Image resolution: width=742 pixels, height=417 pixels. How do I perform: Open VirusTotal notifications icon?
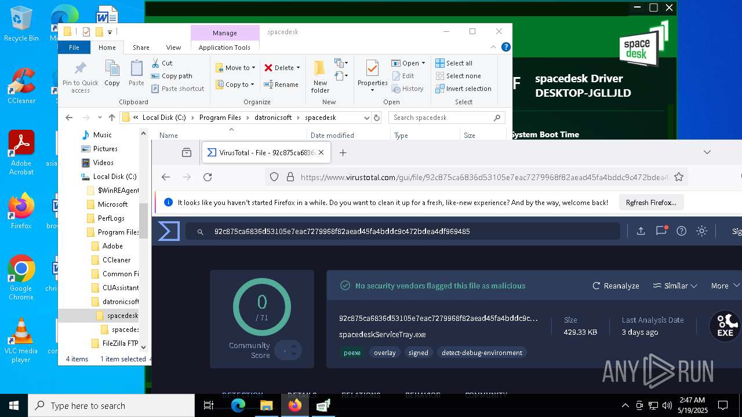tap(661, 231)
